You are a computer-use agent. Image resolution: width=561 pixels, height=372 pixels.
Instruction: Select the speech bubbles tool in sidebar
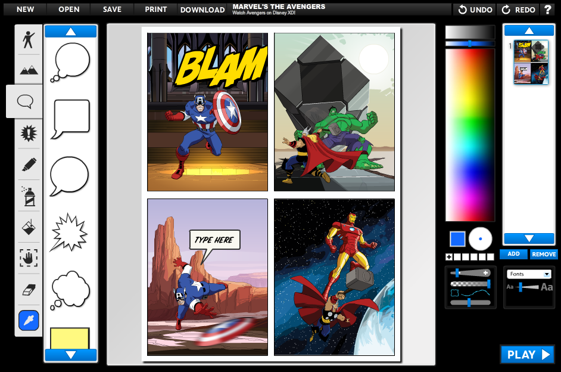point(25,101)
